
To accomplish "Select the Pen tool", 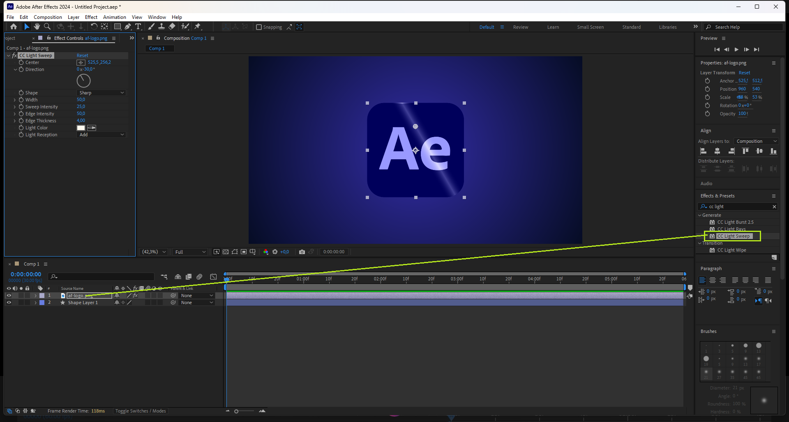I will click(128, 27).
